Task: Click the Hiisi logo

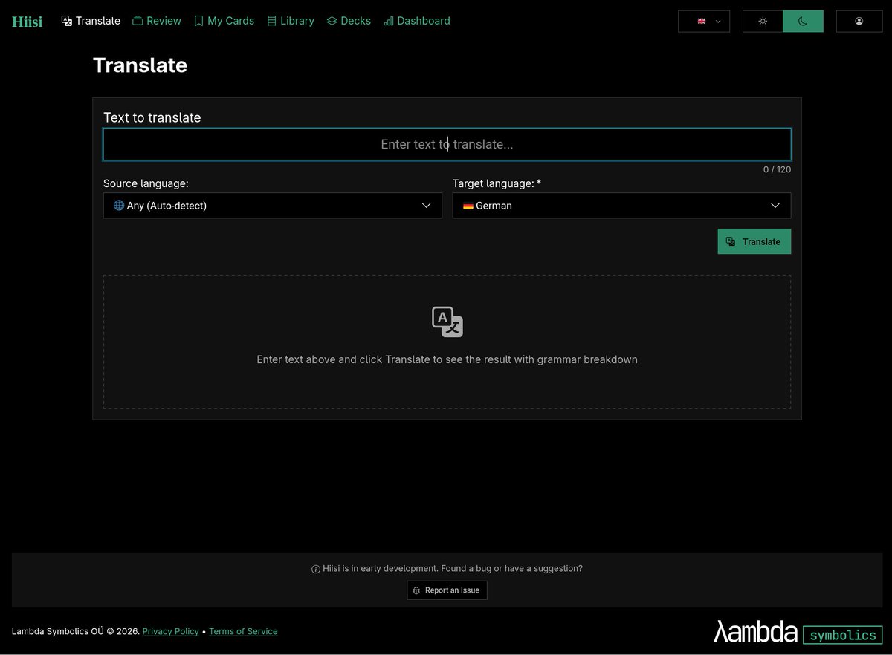Action: [27, 22]
